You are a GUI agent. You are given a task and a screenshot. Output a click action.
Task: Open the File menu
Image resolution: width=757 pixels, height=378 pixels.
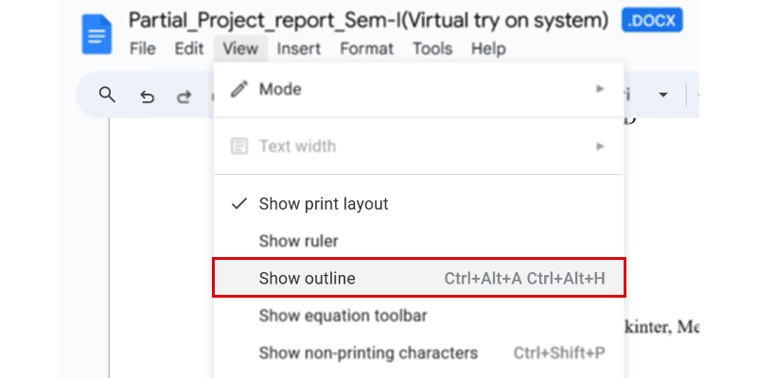142,48
